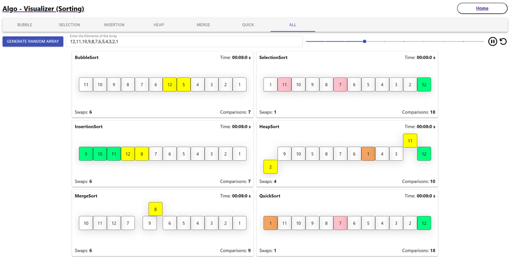
Task: Select the Insertion tab
Action: tap(114, 25)
